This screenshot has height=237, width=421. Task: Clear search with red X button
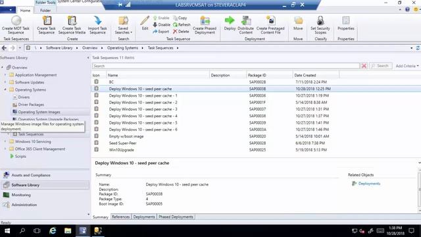pos(364,66)
